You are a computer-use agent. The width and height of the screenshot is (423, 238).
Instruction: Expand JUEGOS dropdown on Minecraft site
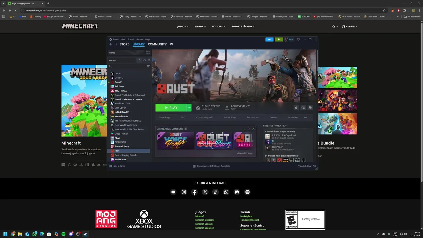click(x=183, y=26)
